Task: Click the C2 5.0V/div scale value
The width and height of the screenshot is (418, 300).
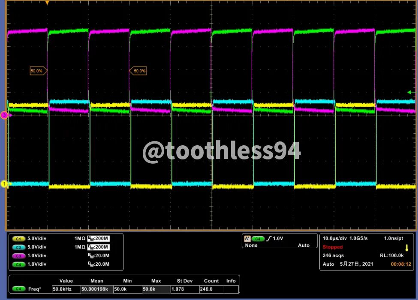Action: click(x=37, y=247)
